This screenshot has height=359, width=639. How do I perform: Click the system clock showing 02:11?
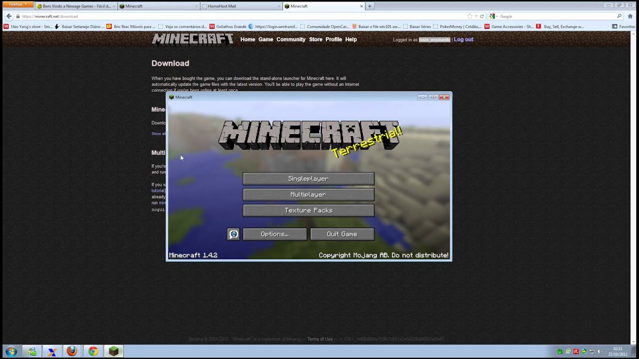pos(618,352)
